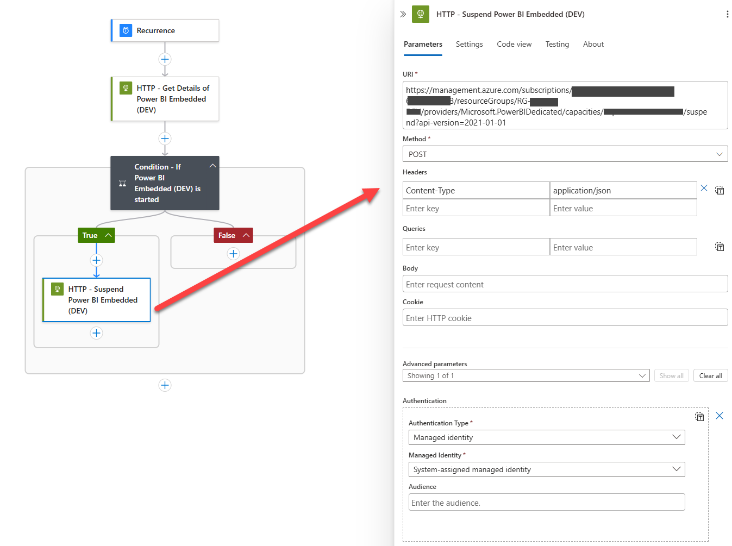This screenshot has width=732, height=546.
Task: Switch Headers to text mode icon
Action: pos(720,190)
